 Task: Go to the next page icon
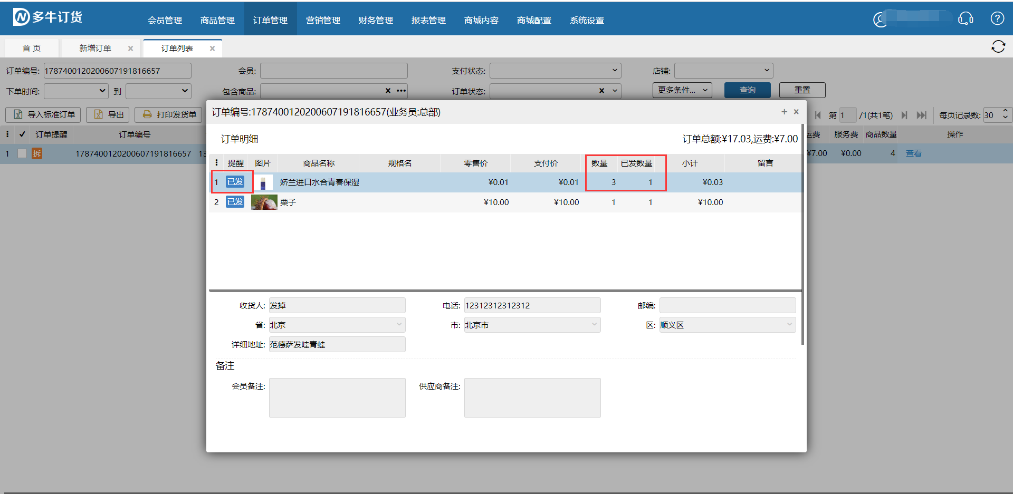click(x=904, y=115)
